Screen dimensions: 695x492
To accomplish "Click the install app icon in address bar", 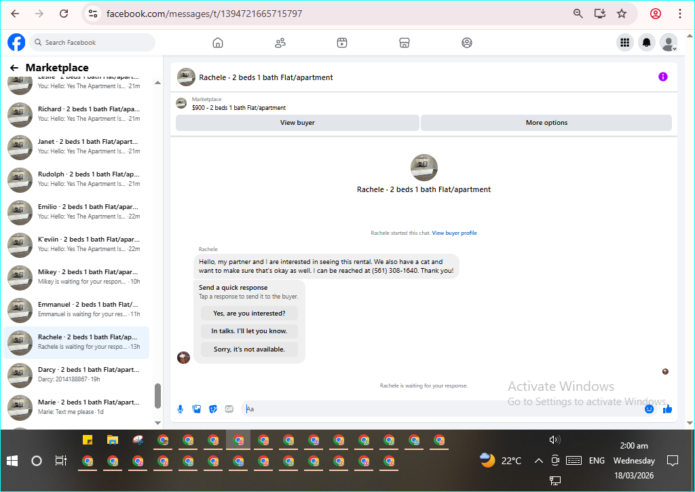I will pos(600,14).
